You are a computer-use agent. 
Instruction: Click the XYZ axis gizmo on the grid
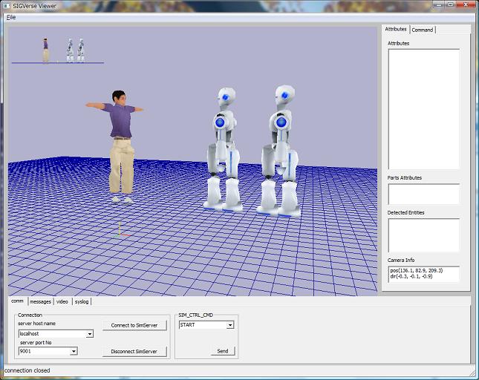[120, 231]
